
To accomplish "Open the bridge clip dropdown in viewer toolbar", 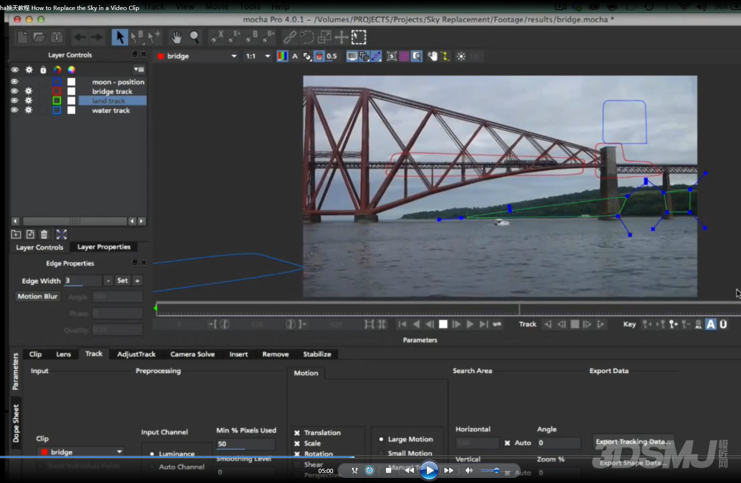I will (x=197, y=56).
